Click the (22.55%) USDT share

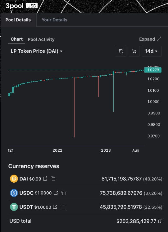tap(153, 207)
